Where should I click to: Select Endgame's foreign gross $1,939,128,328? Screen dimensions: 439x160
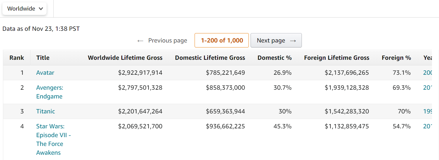347,88
